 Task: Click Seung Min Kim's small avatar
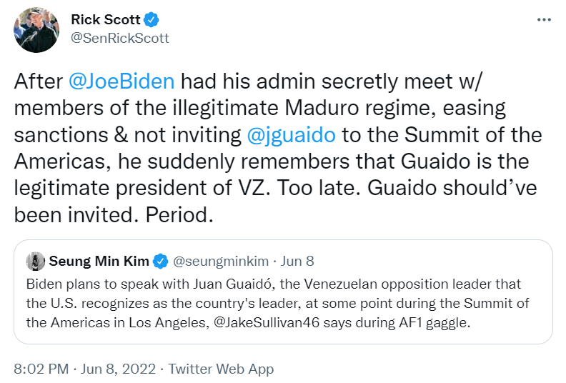pos(36,261)
